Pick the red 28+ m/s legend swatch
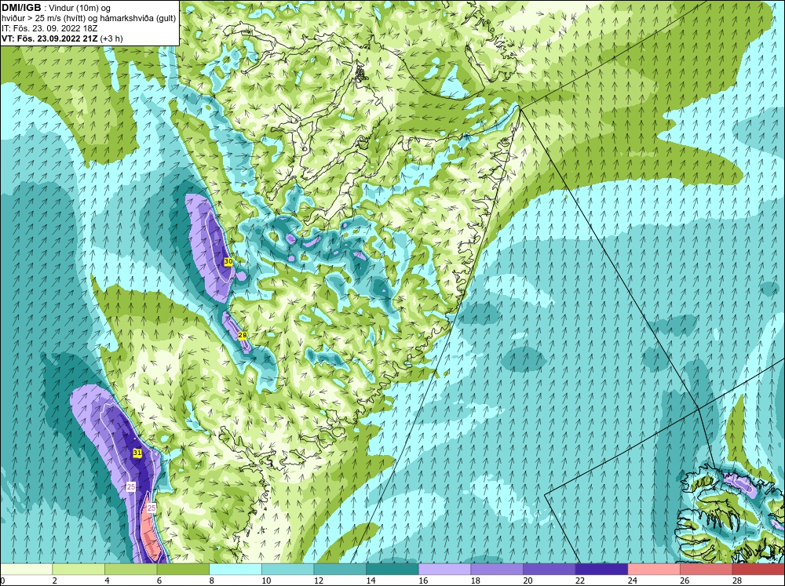 point(758,570)
